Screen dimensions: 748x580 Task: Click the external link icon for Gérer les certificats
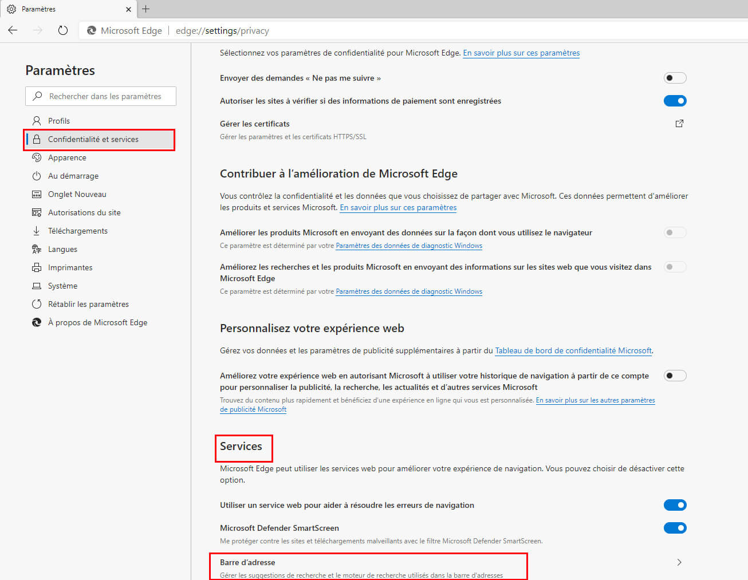pyautogui.click(x=679, y=124)
